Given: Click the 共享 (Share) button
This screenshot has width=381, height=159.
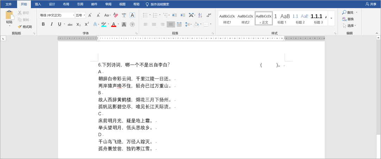Looking at the screenshot, I should pyautogui.click(x=371, y=4).
